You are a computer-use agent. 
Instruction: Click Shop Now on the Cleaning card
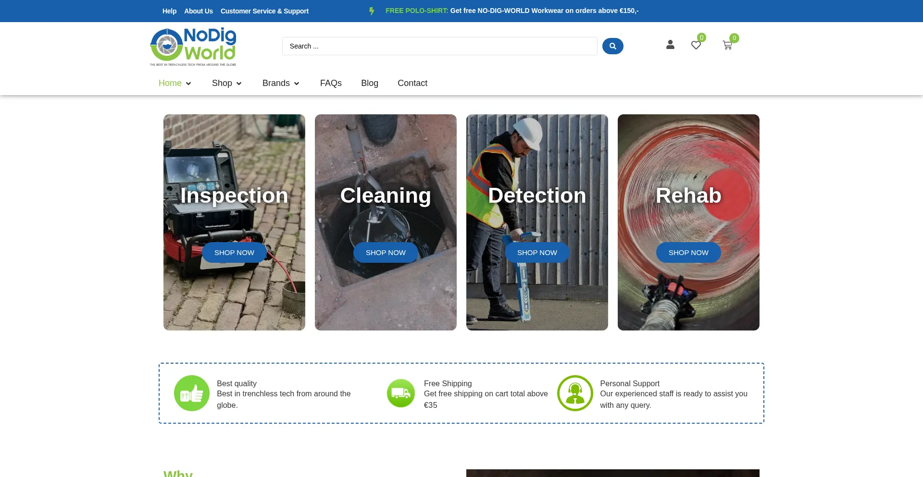click(x=386, y=253)
